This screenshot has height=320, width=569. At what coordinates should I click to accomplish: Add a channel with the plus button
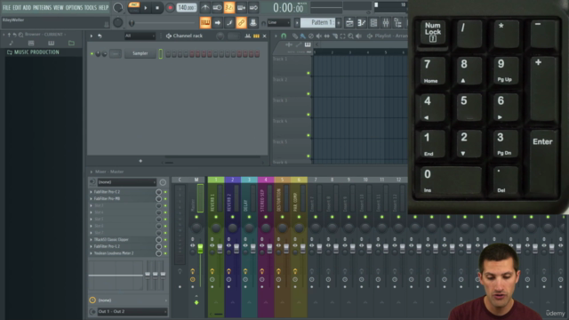click(140, 161)
